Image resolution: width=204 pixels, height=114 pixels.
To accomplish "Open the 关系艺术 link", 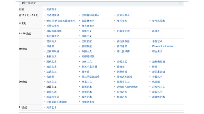I will tap(52, 108).
